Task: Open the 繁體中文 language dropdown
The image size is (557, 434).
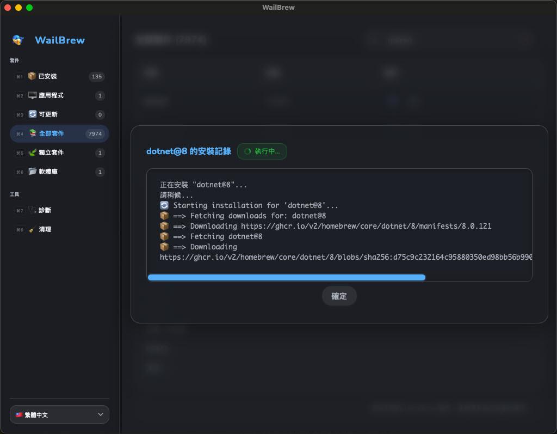Action: [x=59, y=414]
